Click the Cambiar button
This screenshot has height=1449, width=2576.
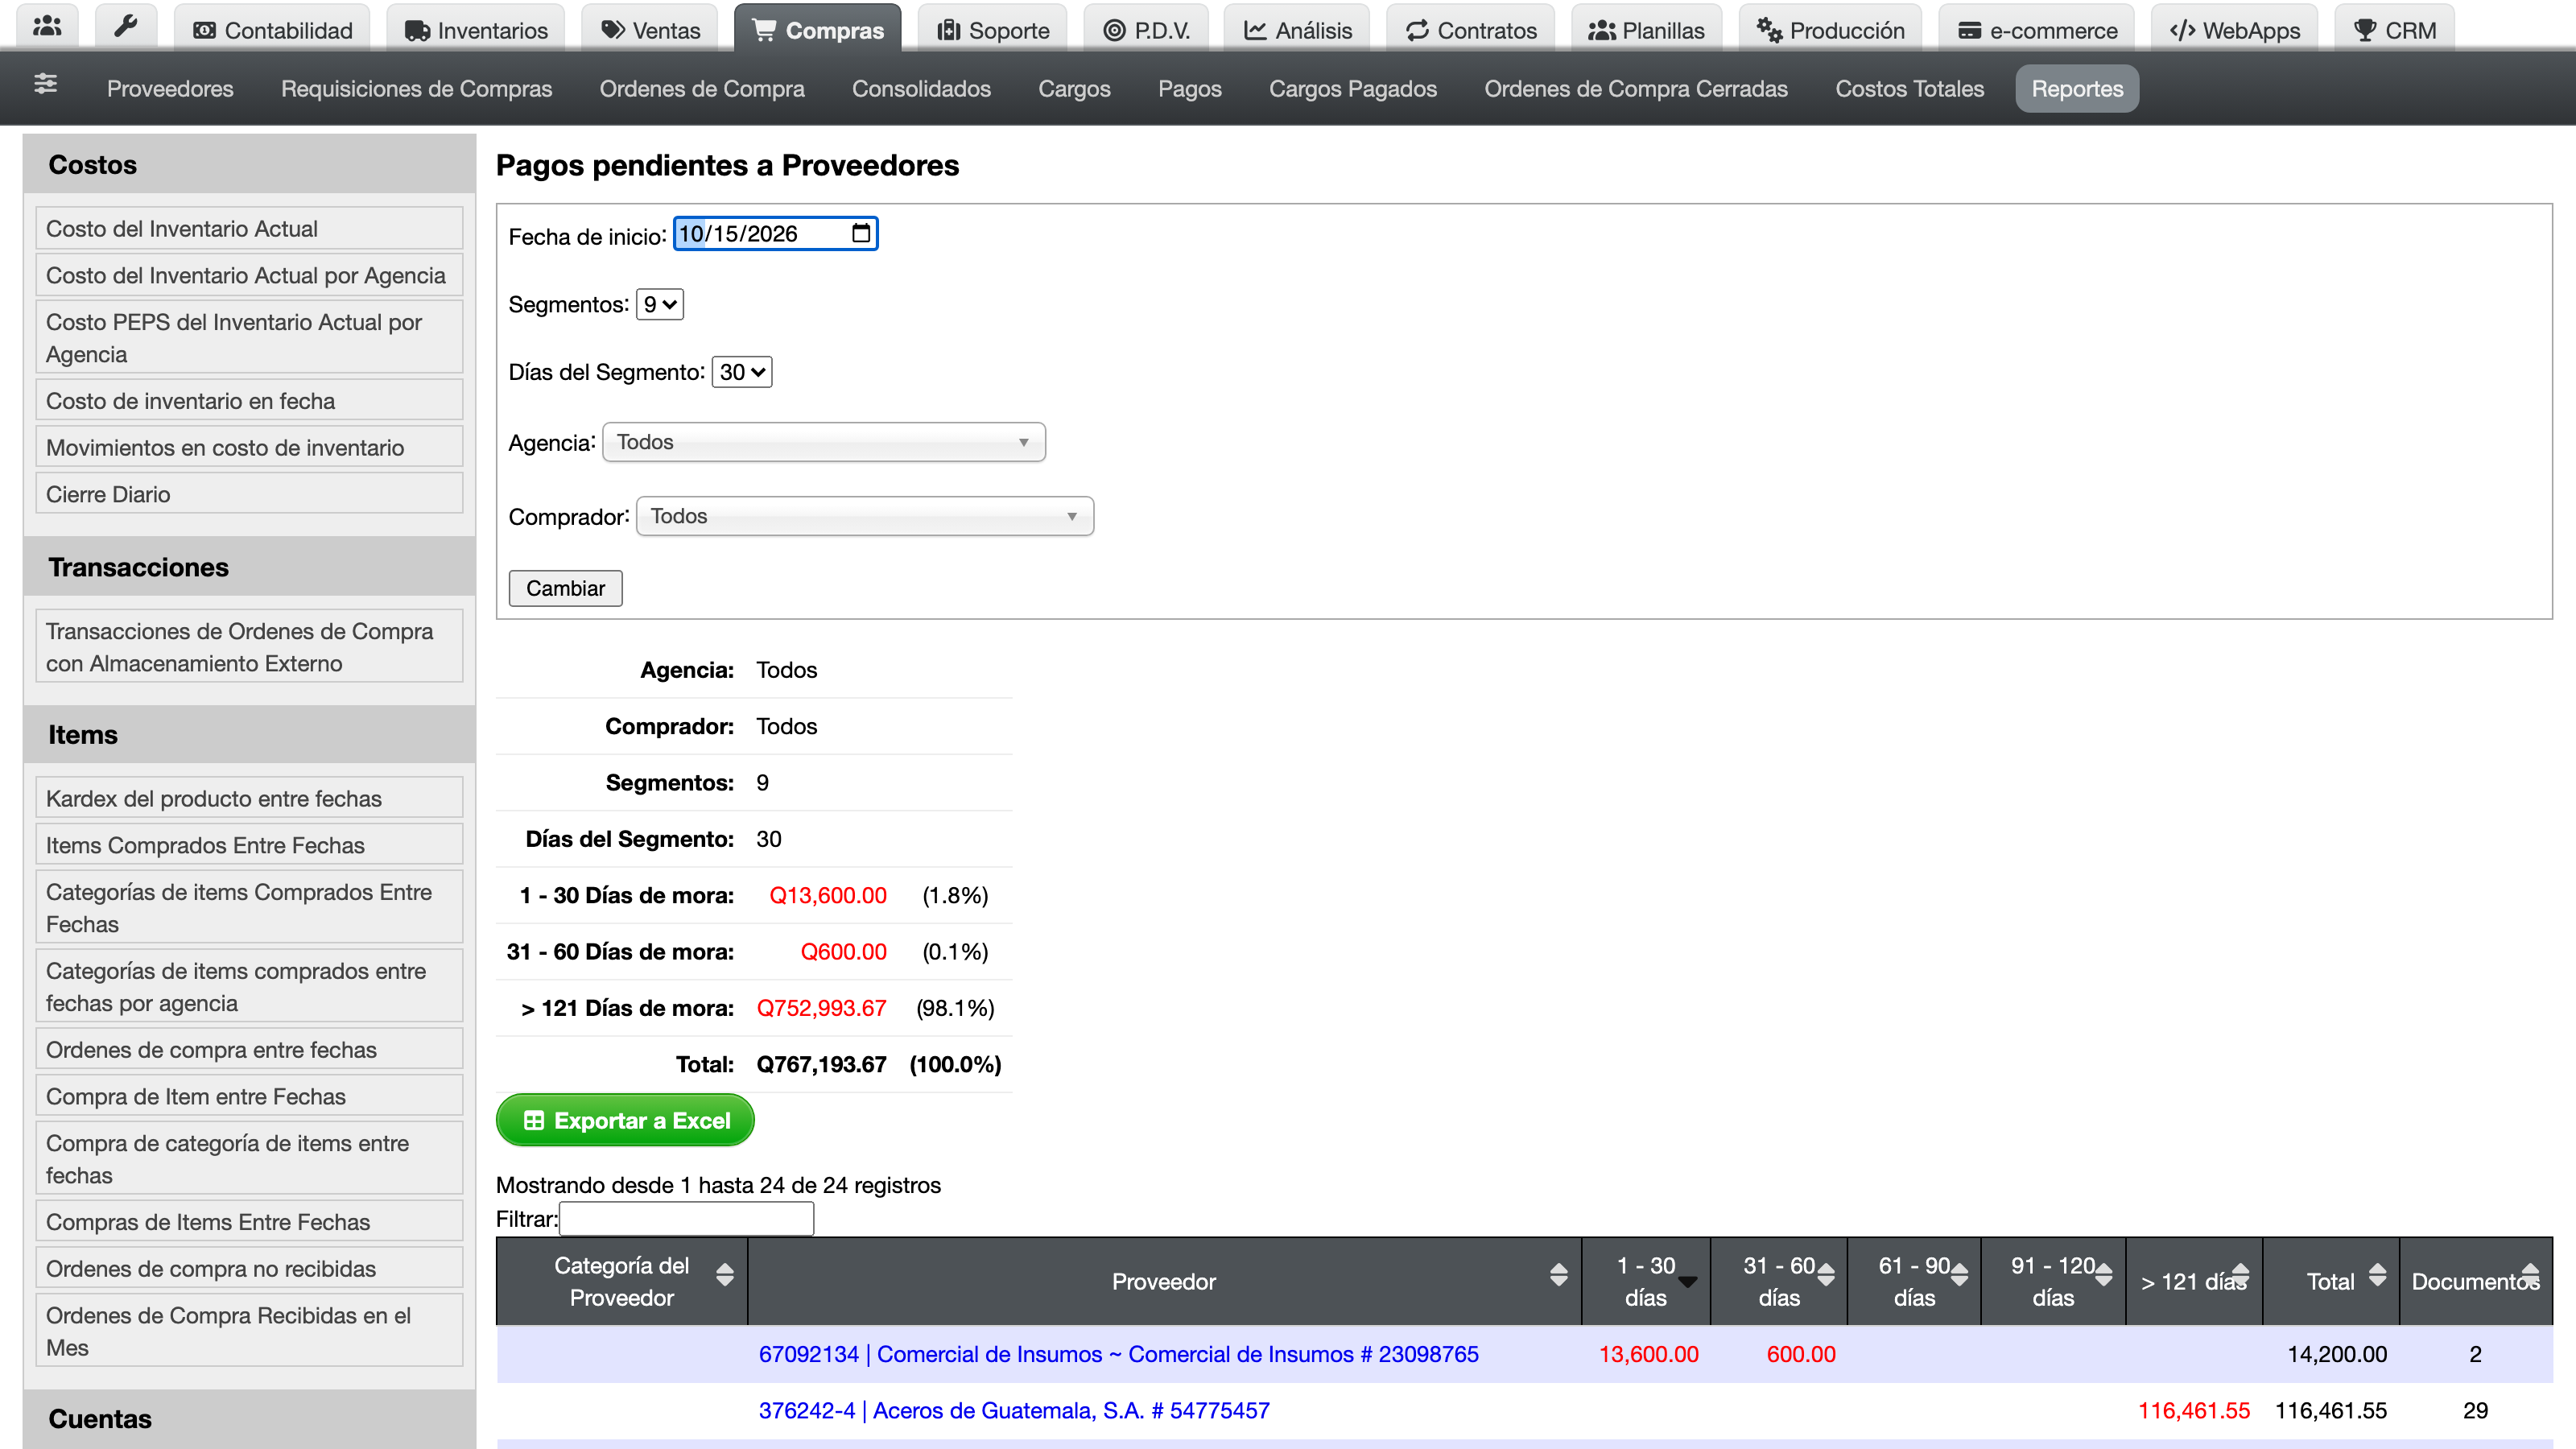pos(565,588)
